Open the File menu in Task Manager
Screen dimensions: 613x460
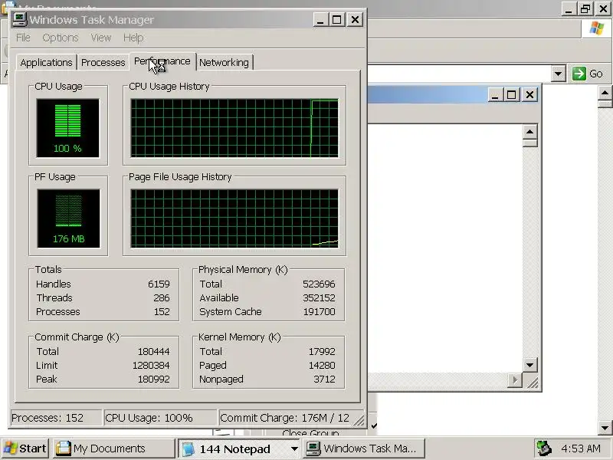click(23, 38)
